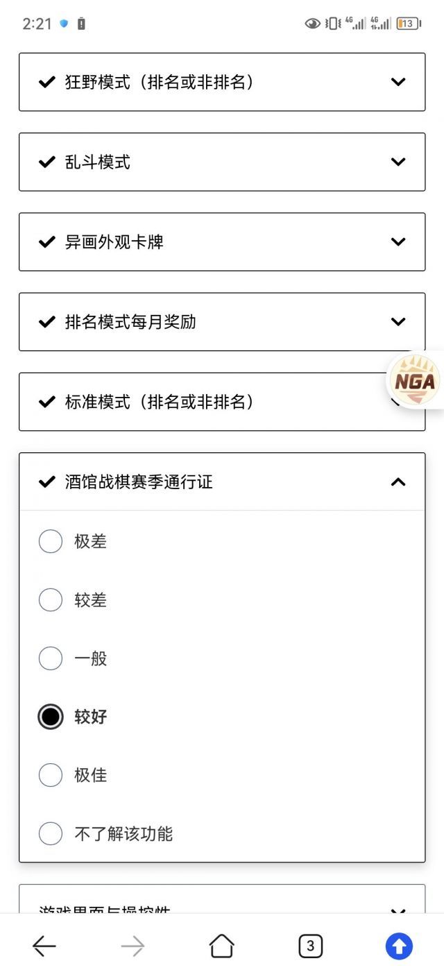Tap the eye icon in status bar

pos(313,24)
